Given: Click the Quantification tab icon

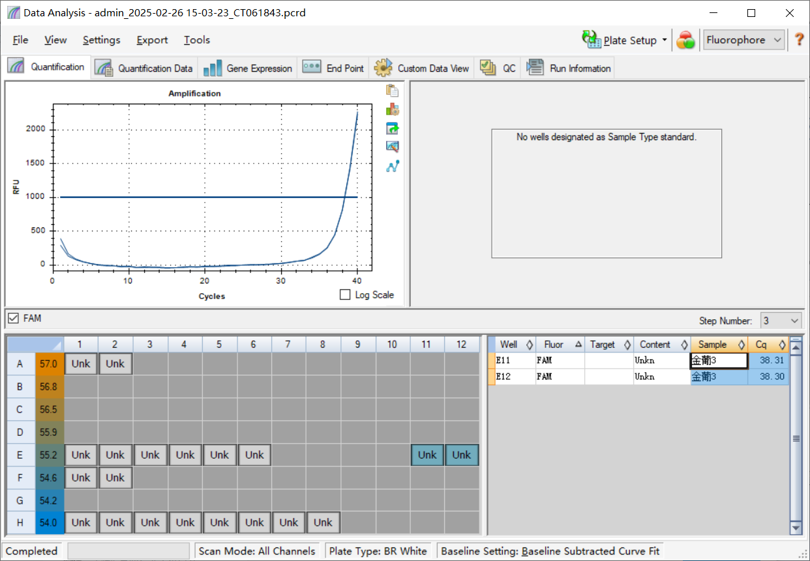Looking at the screenshot, I should pos(17,66).
